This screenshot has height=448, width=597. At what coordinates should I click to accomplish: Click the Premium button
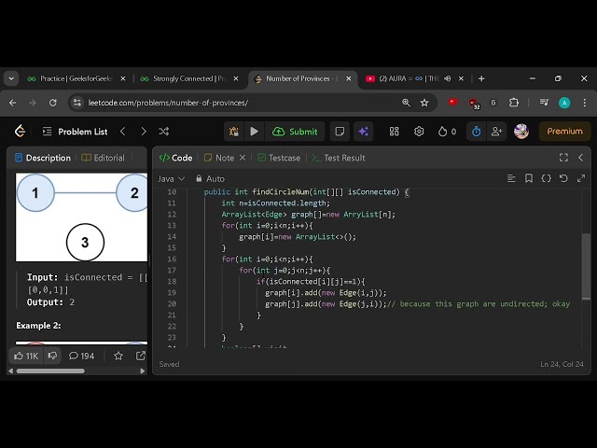click(564, 132)
